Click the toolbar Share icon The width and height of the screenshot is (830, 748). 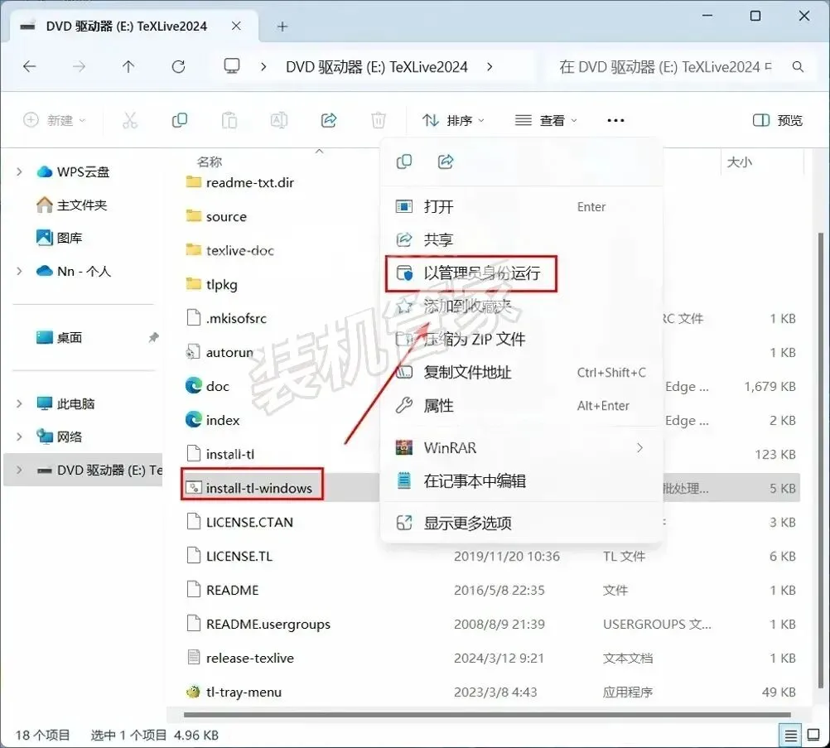click(x=329, y=120)
